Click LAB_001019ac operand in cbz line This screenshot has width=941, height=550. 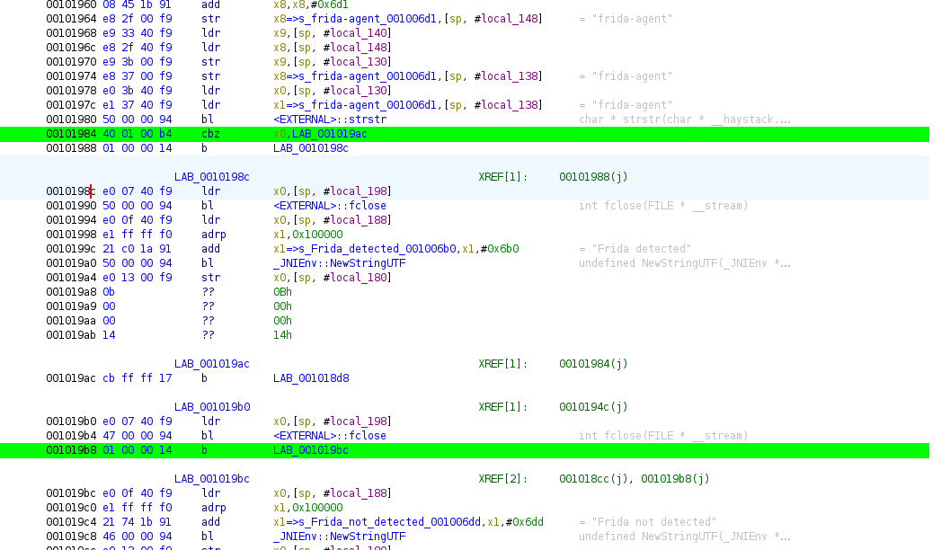329,134
